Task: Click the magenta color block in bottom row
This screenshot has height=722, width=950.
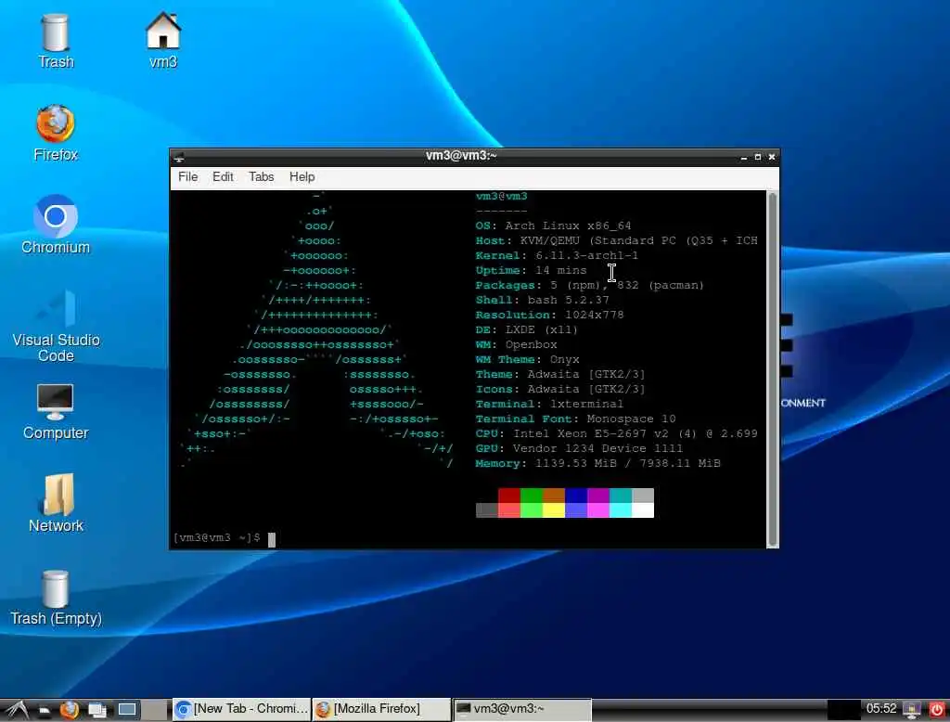Action: tap(598, 510)
